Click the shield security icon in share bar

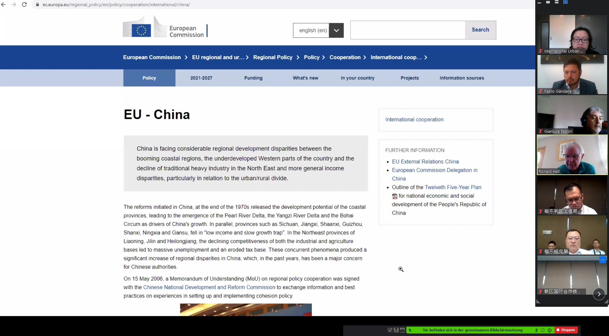(x=550, y=330)
